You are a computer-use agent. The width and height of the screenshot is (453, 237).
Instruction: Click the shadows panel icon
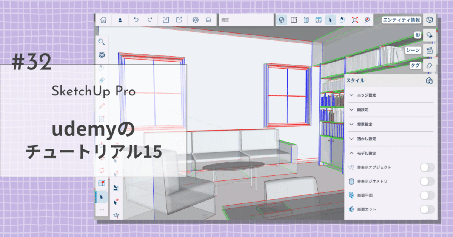tap(430, 35)
